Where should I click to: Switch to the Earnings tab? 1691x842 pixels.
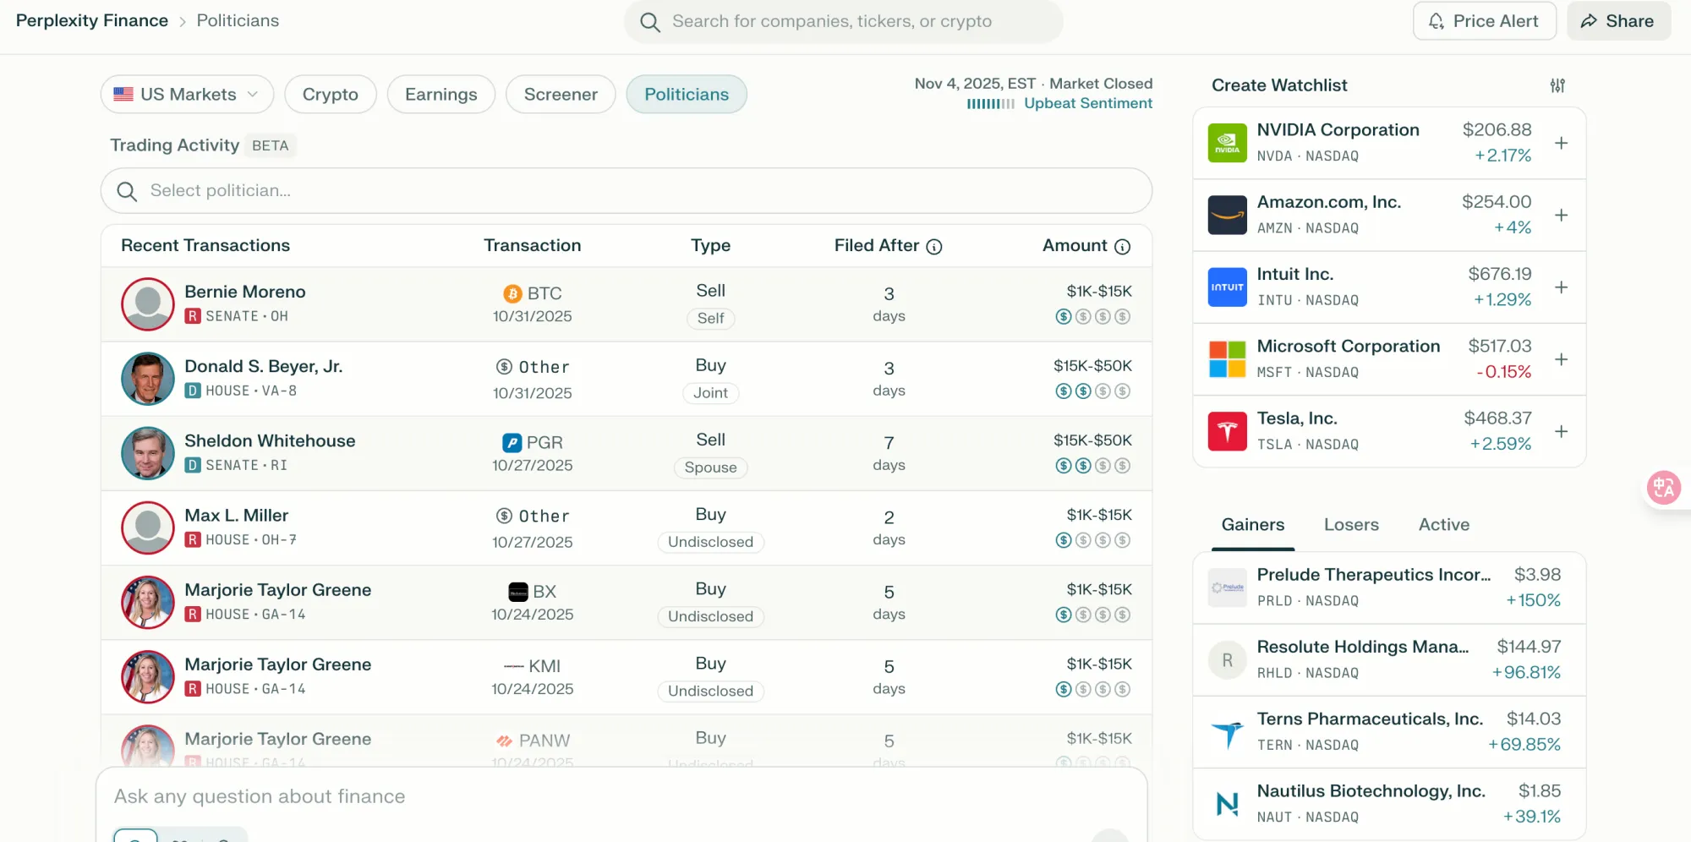coord(441,94)
